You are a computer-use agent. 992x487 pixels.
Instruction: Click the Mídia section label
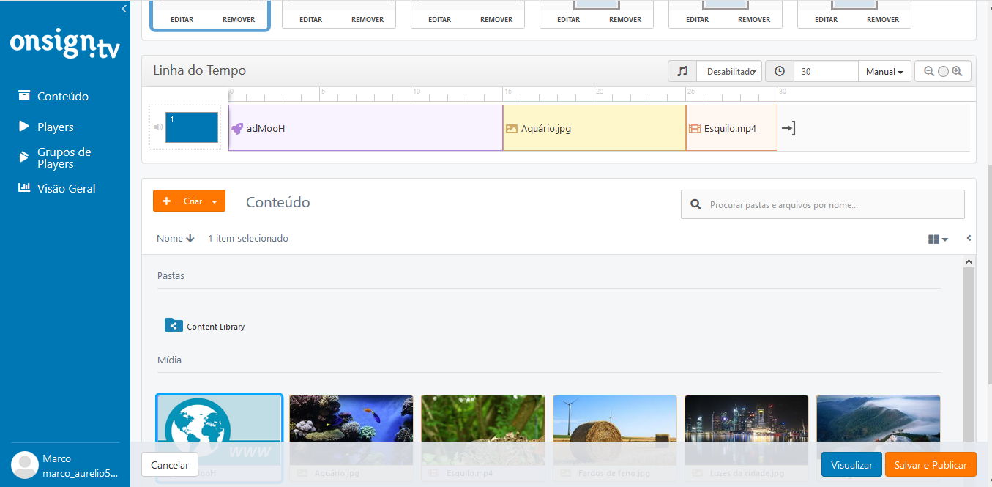(169, 360)
